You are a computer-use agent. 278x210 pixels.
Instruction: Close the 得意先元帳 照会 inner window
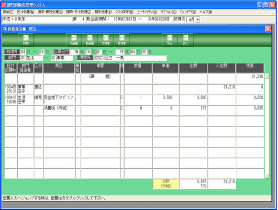(x=268, y=29)
